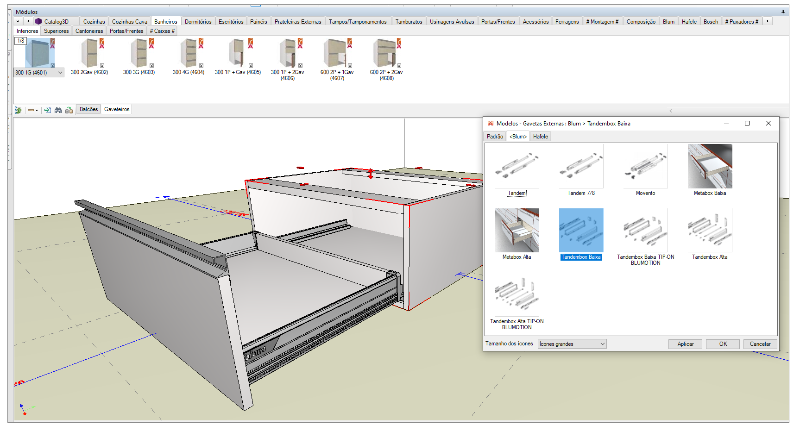Choose the Movento runner model
Screen dimensions: 800x425
click(645, 170)
